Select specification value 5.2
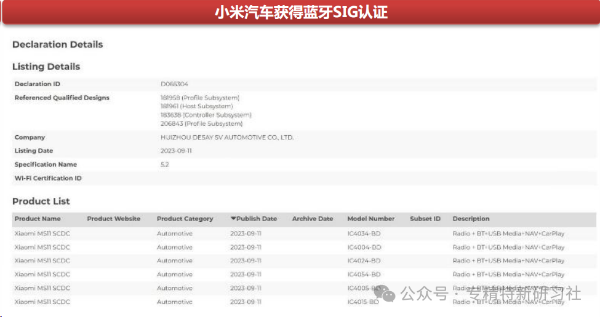Screen dimensions: 600x317 [164, 165]
